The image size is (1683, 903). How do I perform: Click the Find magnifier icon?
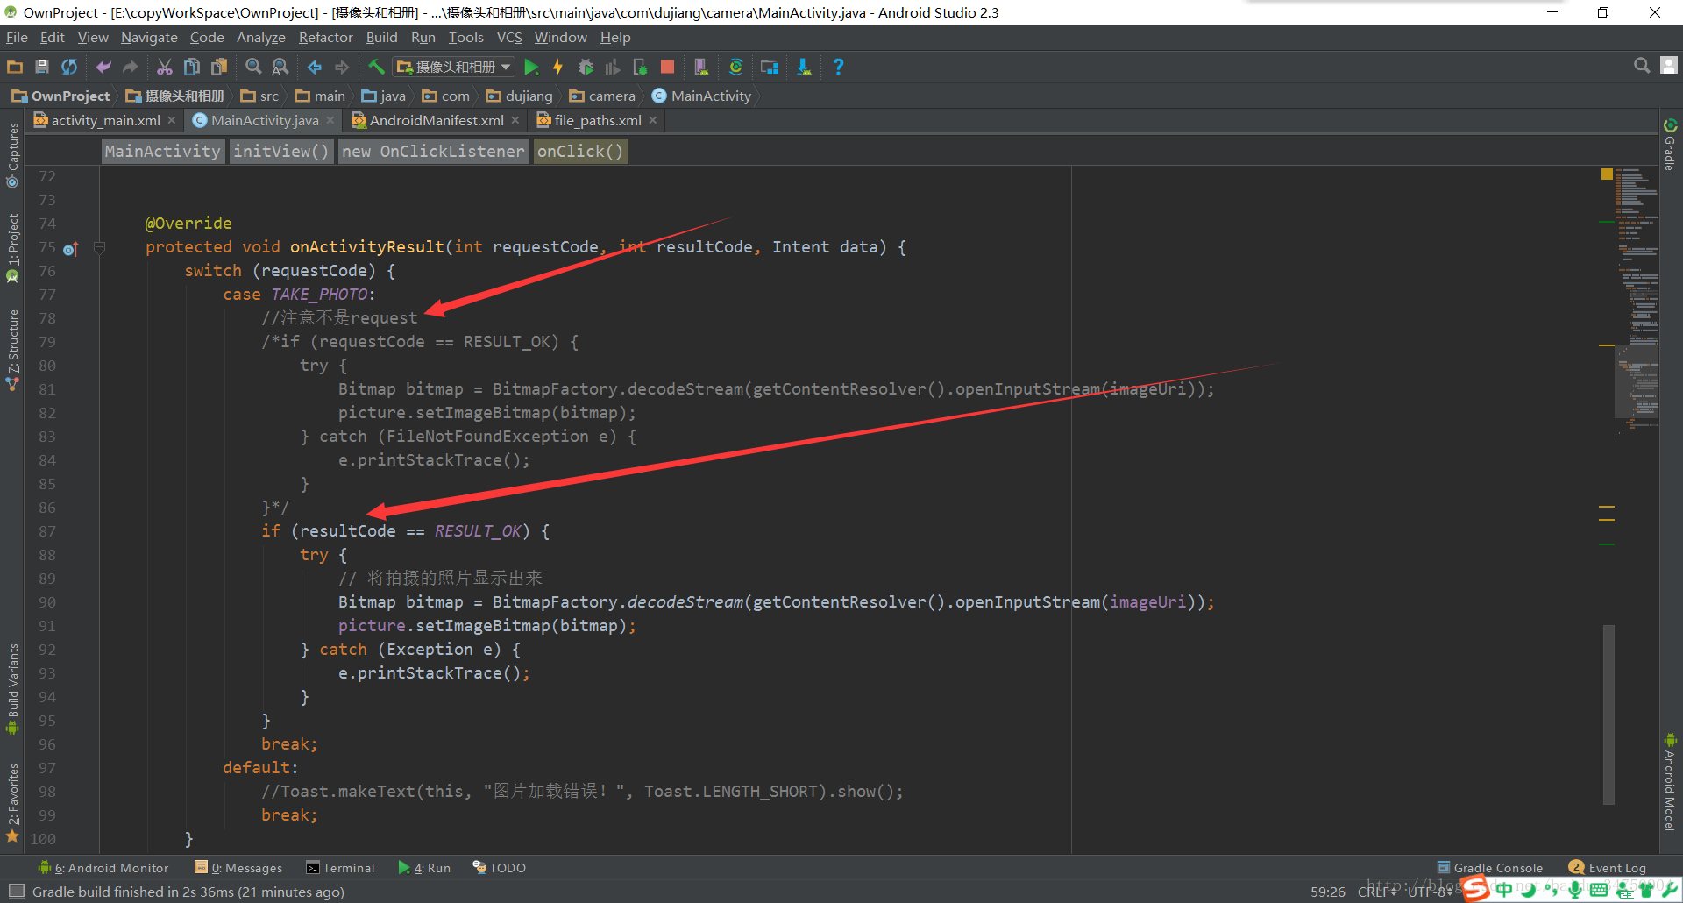coord(253,67)
